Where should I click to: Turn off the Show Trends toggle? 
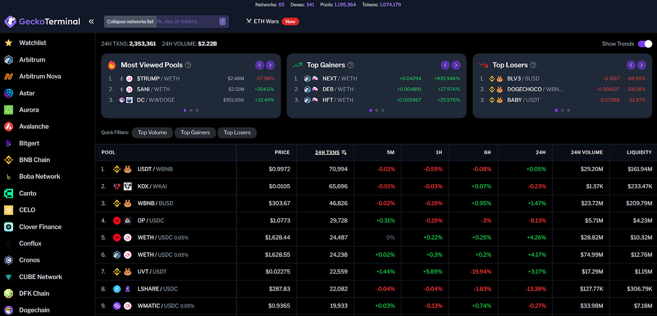click(x=645, y=44)
